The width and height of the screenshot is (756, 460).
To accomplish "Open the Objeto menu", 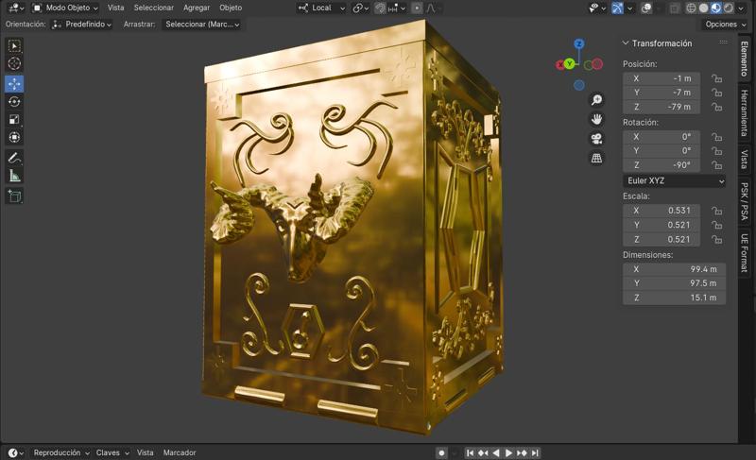I will (x=231, y=8).
